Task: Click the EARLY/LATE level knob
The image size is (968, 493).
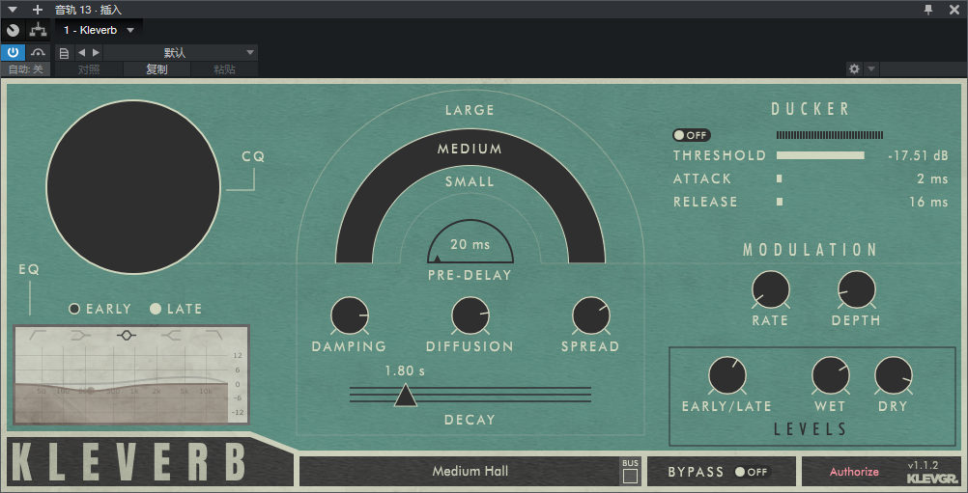Action: pyautogui.click(x=727, y=375)
